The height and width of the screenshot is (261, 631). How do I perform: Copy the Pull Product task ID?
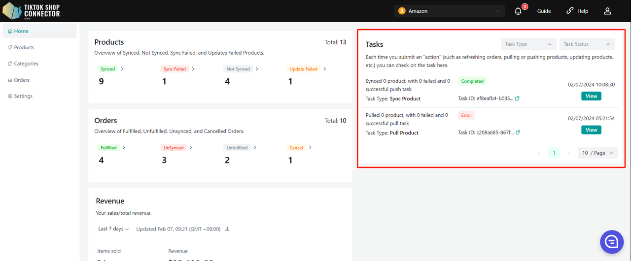(518, 132)
